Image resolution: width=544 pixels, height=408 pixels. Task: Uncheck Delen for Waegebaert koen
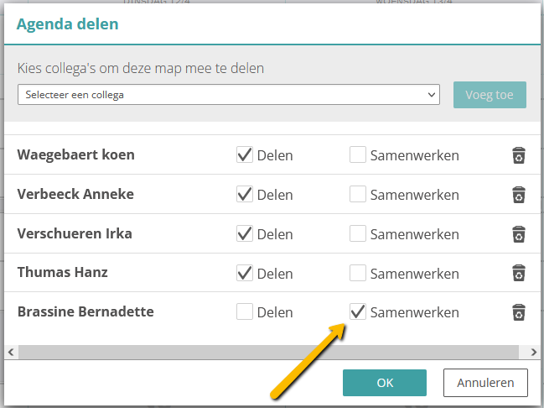coord(245,154)
